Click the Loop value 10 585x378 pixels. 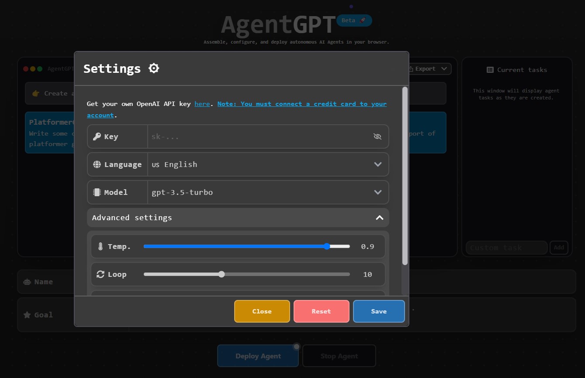tap(367, 274)
